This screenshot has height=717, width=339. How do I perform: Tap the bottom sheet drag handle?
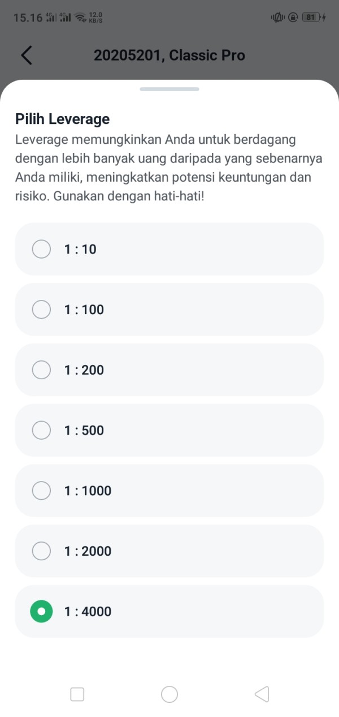[169, 89]
